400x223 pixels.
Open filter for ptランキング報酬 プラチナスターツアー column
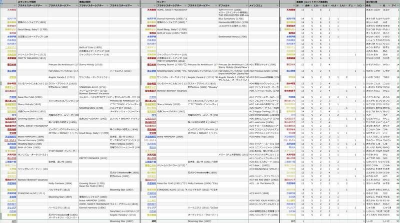(76, 5)
